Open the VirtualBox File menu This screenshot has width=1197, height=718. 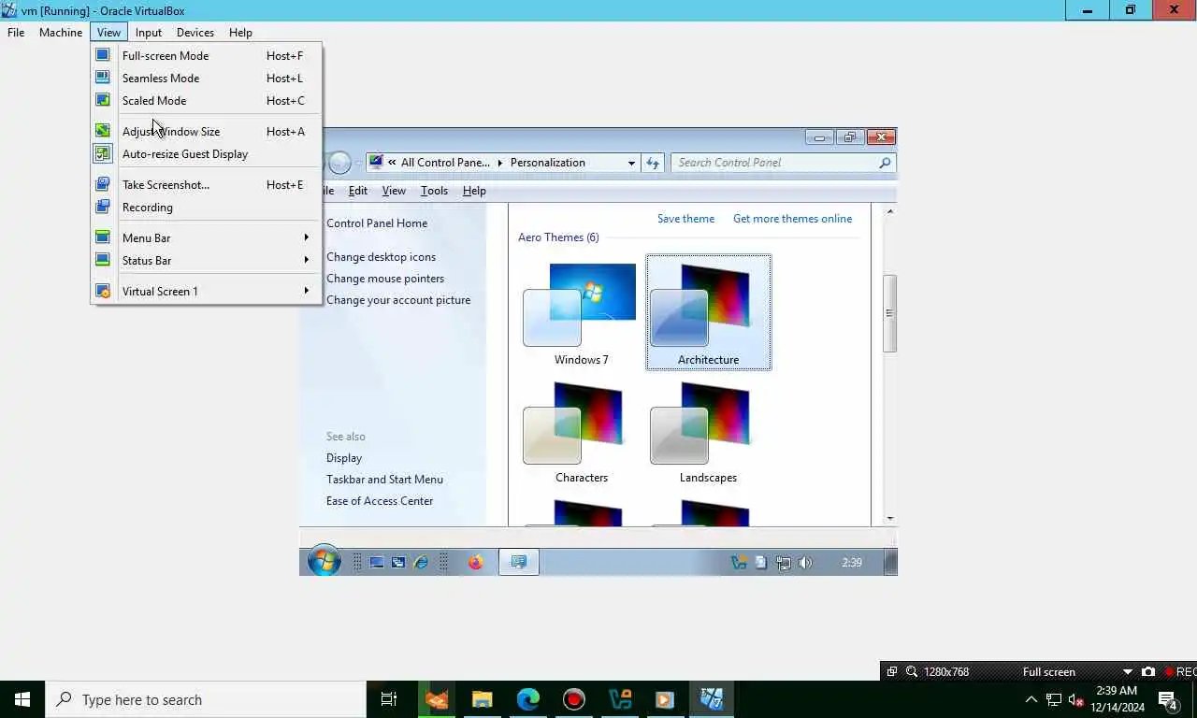pyautogui.click(x=16, y=32)
